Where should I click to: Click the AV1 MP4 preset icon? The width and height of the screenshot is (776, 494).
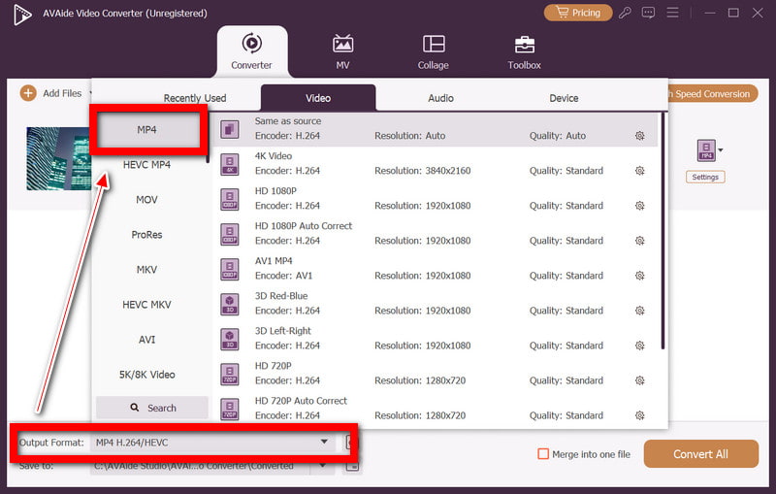tap(230, 269)
